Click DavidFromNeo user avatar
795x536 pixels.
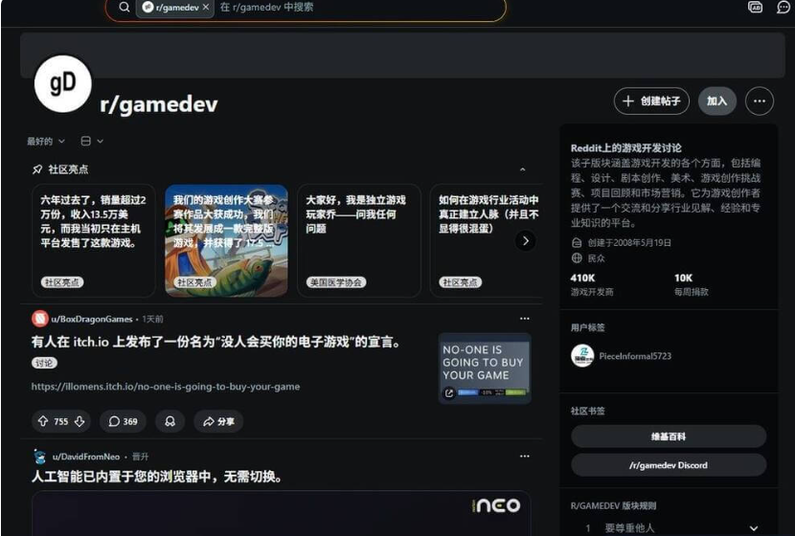39,457
